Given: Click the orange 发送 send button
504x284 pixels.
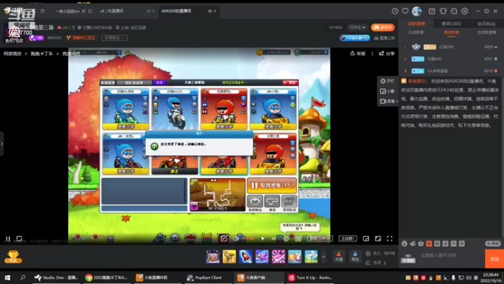Looking at the screenshot, I should coord(495,259).
